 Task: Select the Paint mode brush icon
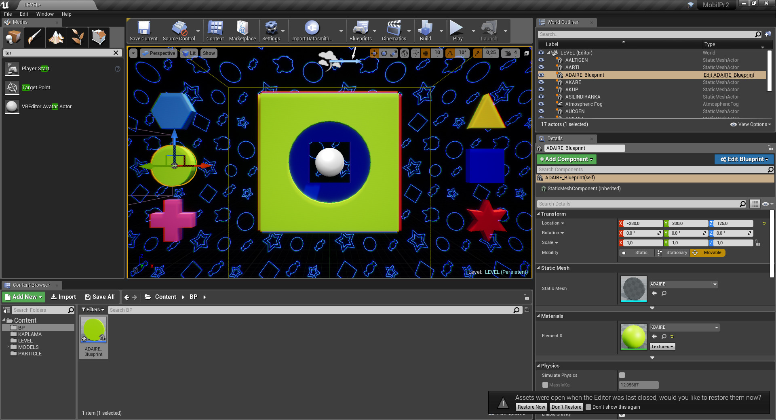pyautogui.click(x=35, y=38)
